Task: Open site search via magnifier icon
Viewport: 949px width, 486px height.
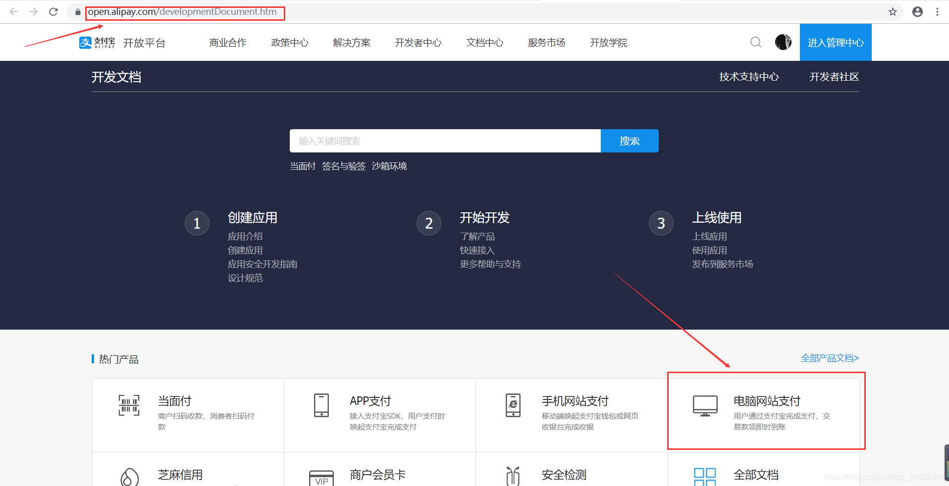Action: click(x=756, y=43)
